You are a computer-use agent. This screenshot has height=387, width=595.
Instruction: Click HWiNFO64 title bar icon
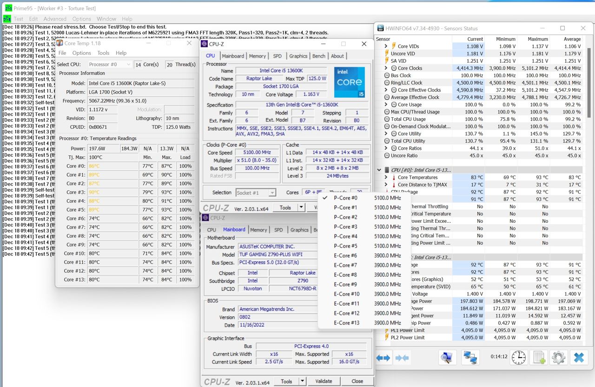pyautogui.click(x=381, y=28)
